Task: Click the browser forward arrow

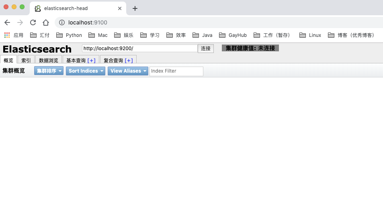Action: coord(20,23)
